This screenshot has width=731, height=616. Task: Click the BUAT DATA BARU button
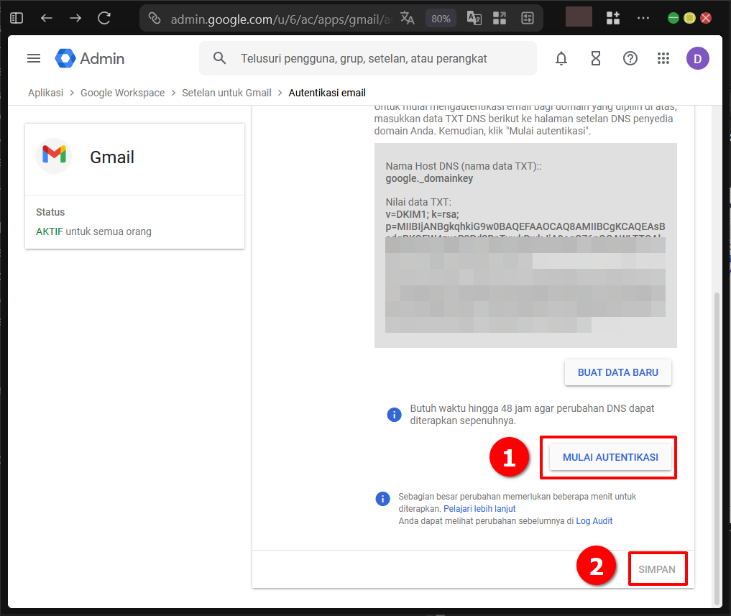pos(617,372)
